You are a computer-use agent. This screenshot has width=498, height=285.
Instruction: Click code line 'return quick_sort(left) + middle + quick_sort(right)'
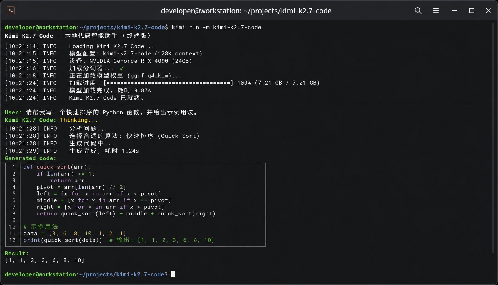pyautogui.click(x=126, y=214)
